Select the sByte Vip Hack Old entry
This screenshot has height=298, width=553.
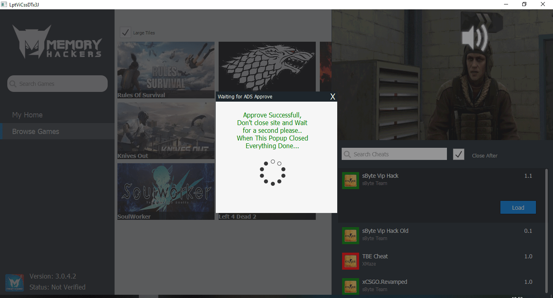pyautogui.click(x=441, y=235)
